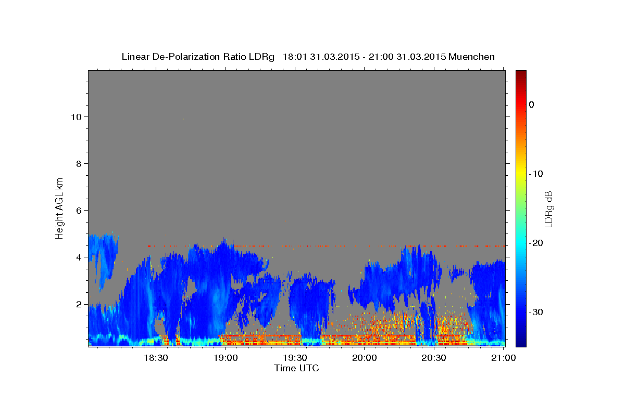Click the 'Height AGL km' axis label
This screenshot has width=625, height=416.
pyautogui.click(x=59, y=207)
